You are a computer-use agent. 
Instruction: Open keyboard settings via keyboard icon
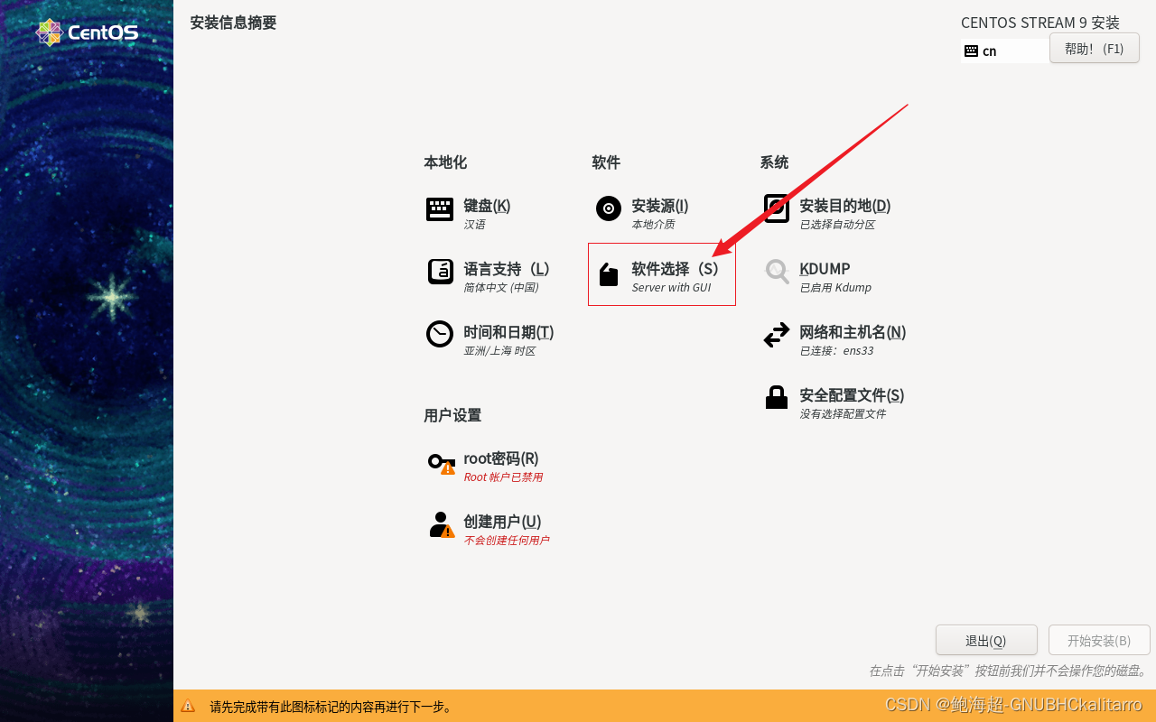point(440,208)
